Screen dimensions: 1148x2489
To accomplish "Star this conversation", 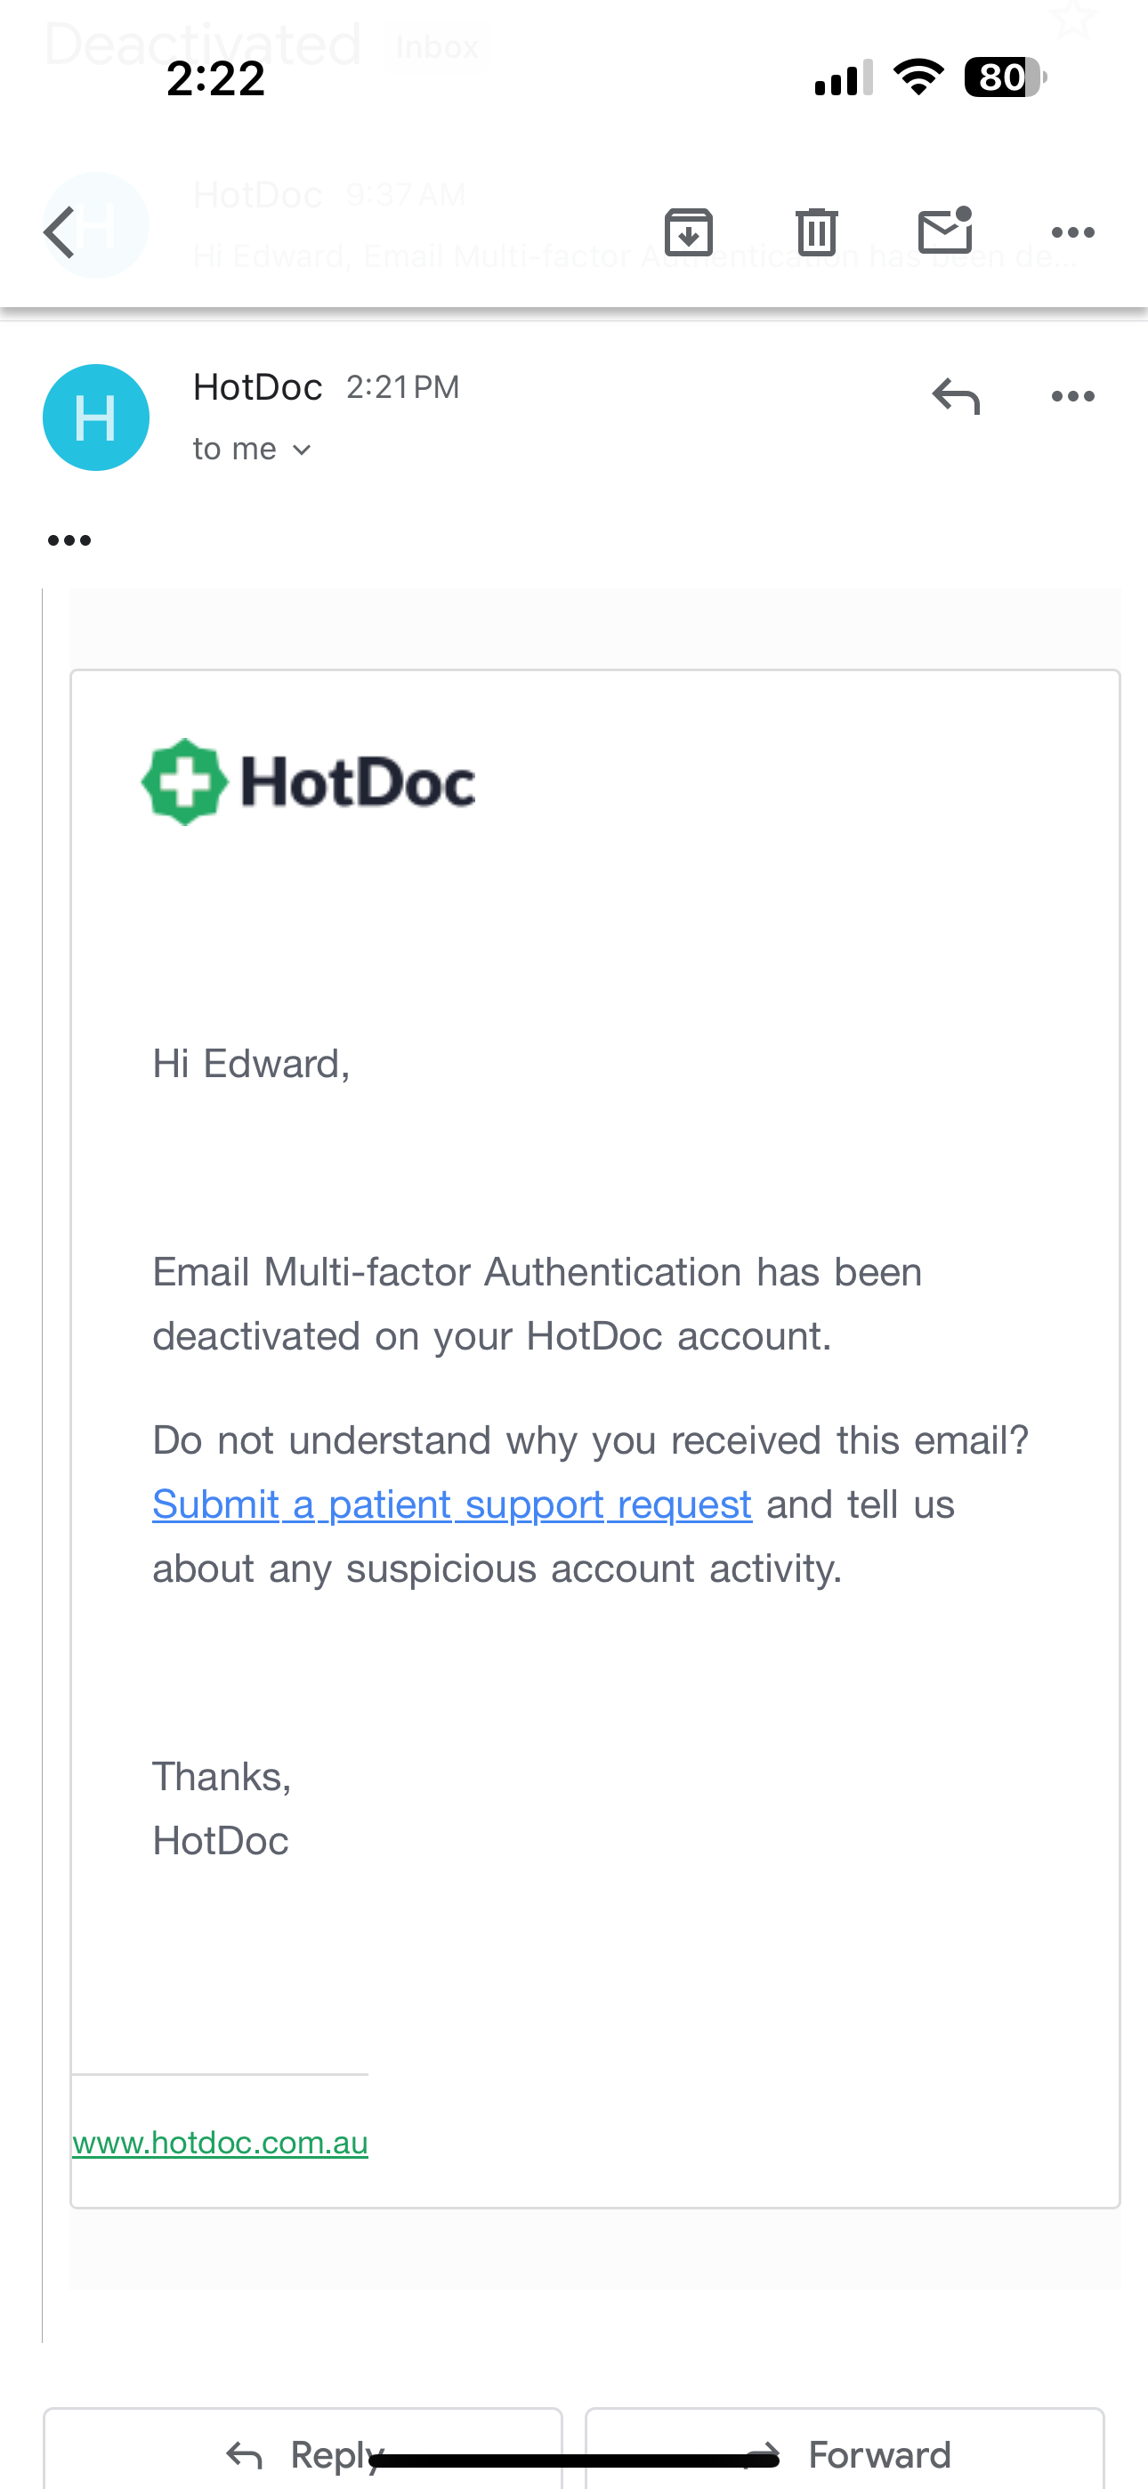I will (1072, 18).
